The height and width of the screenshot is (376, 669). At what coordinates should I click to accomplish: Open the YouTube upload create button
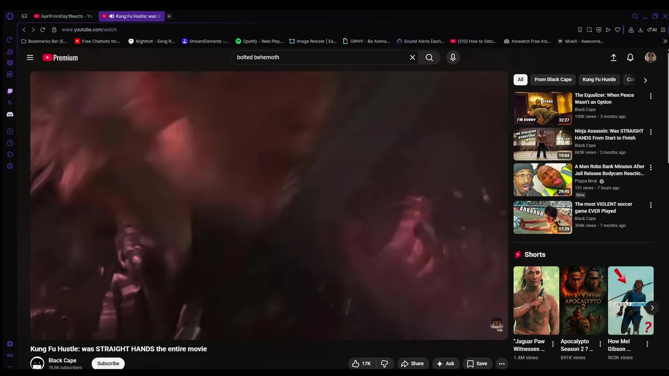click(614, 57)
